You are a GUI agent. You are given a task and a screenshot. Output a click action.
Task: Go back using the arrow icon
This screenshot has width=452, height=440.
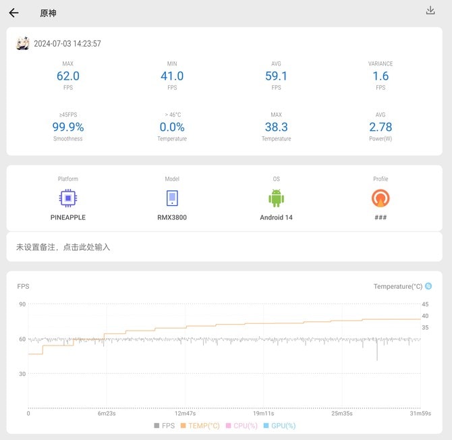pos(13,13)
